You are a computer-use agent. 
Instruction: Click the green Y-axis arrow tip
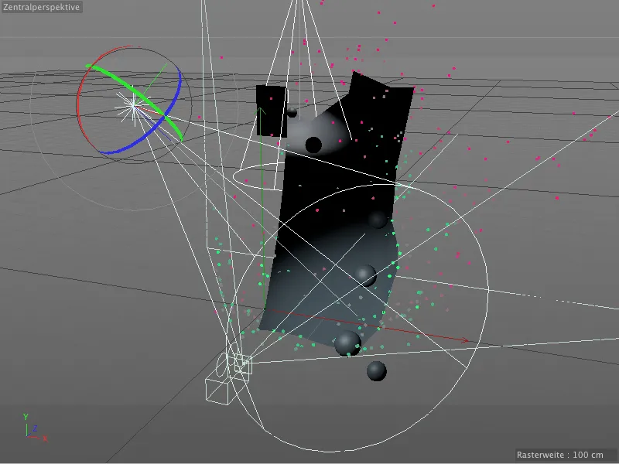pos(261,111)
